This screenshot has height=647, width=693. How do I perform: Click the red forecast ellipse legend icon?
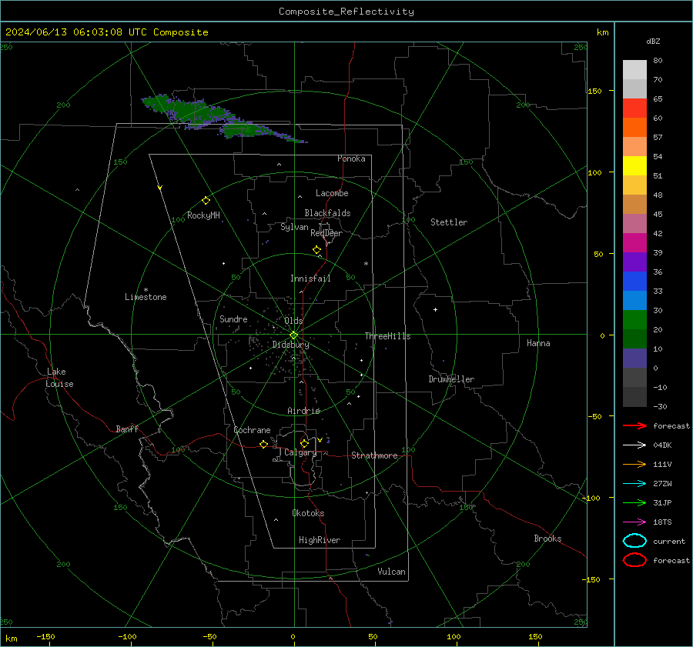click(634, 560)
